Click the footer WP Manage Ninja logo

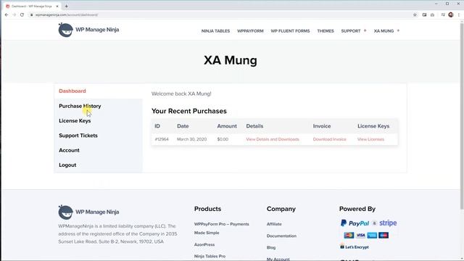88,212
